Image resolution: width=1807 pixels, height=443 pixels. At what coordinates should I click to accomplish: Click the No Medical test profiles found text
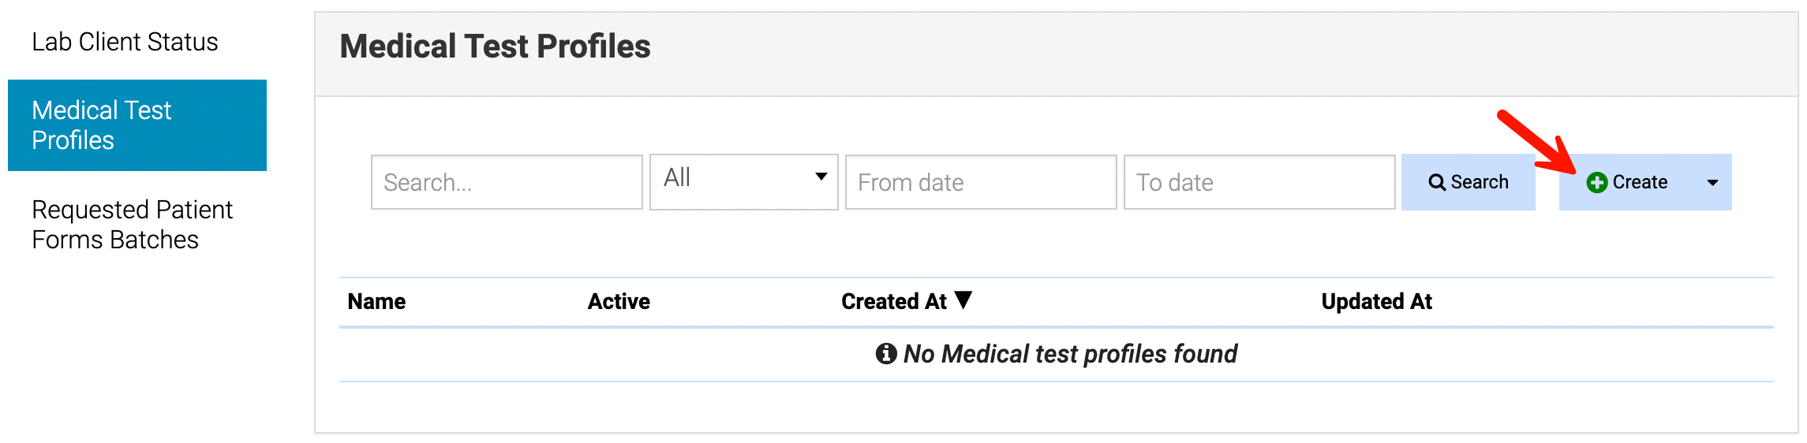click(1070, 355)
